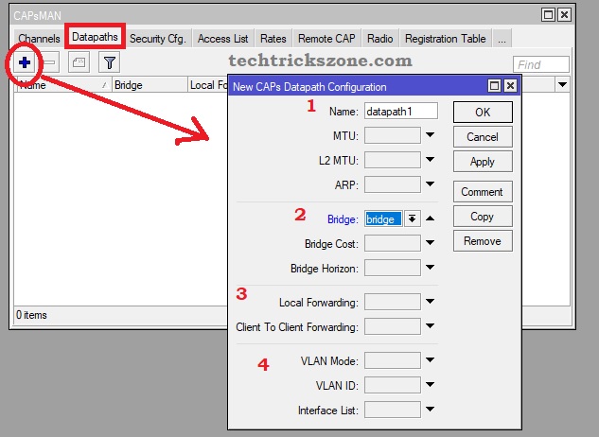Select the Channels tab

click(39, 39)
